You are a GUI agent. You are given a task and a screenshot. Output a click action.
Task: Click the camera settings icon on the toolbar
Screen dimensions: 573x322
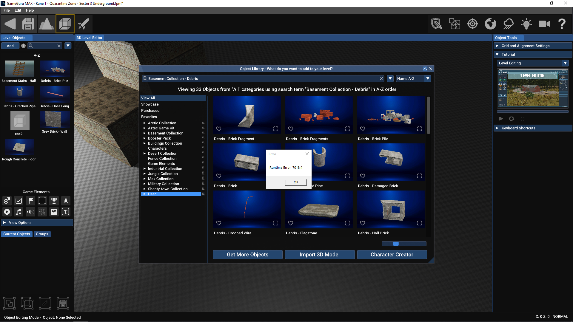coord(544,24)
